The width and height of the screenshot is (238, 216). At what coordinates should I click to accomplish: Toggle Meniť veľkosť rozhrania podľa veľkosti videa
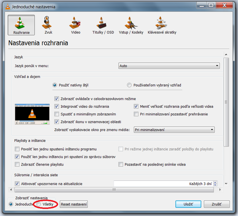pyautogui.click(x=136, y=107)
